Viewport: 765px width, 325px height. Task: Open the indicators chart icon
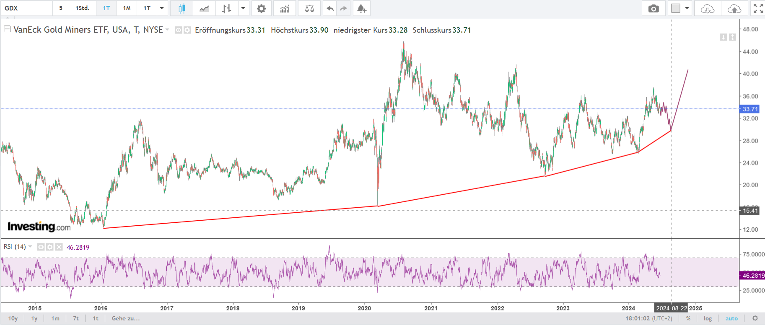point(285,8)
